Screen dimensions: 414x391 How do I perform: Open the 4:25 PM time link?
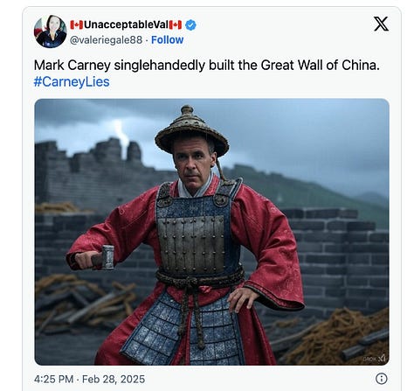(53, 379)
